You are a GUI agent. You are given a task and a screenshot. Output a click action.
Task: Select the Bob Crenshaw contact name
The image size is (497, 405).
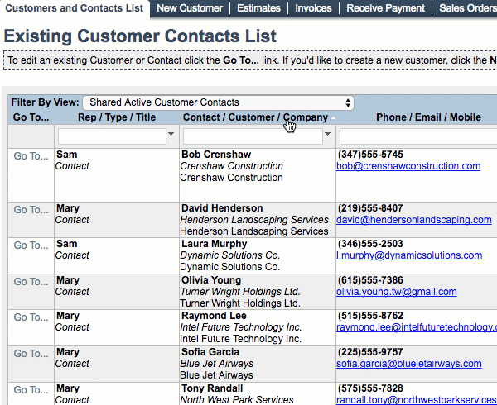[216, 155]
